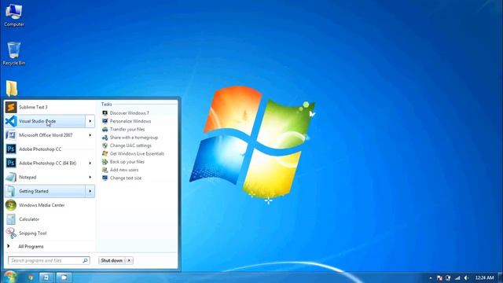Viewport: 503px width, 283px height.
Task: Click the volume speaker tray icon
Action: 466,277
